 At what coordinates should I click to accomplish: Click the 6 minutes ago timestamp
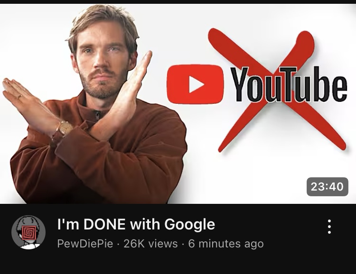226,244
